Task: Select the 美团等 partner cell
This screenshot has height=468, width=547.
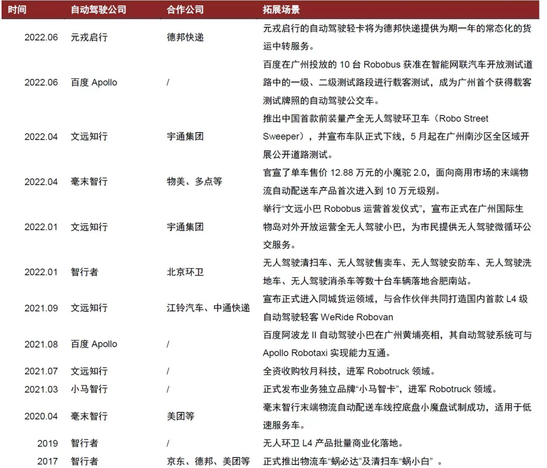Action: [x=181, y=416]
